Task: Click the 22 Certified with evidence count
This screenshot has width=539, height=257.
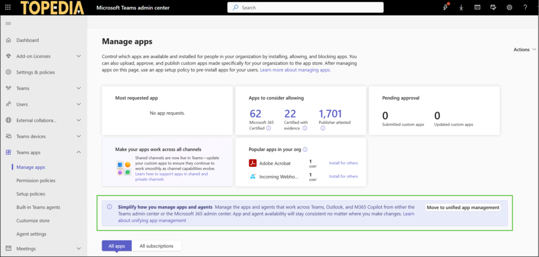Action: tap(290, 114)
